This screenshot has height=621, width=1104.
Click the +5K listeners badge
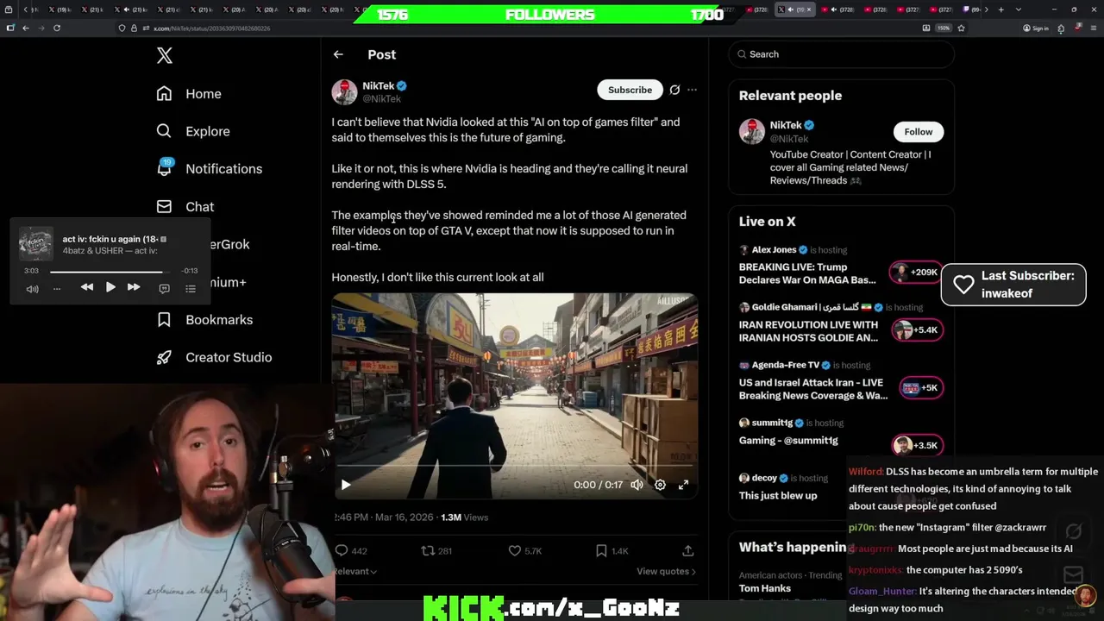tap(920, 388)
